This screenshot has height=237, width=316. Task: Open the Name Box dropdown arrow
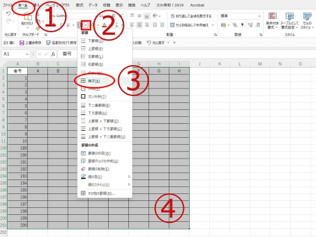click(27, 54)
